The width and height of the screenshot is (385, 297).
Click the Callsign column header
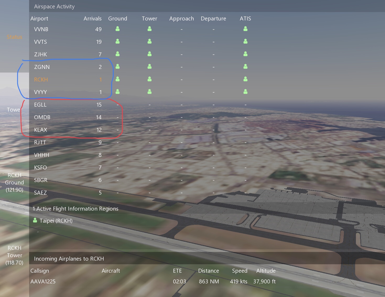40,271
